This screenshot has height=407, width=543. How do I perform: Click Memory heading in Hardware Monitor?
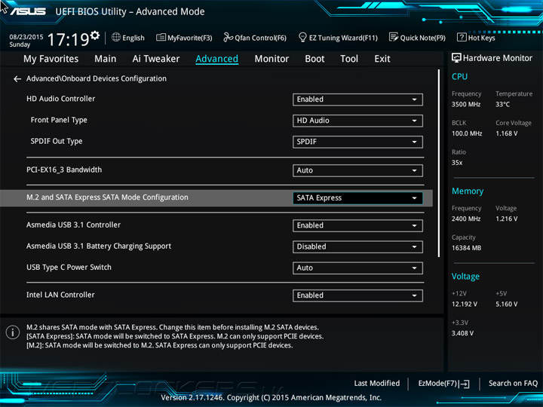[x=468, y=191]
